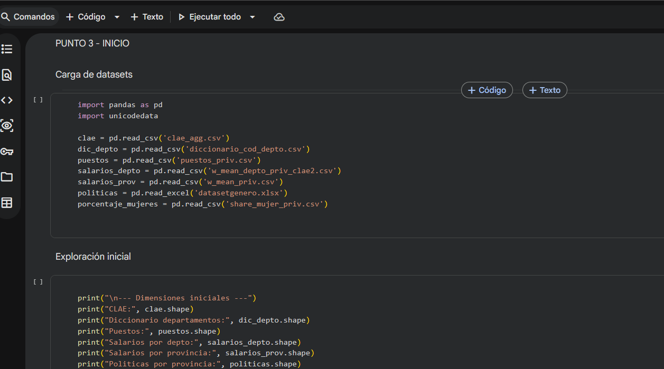Select the Exploración inicial heading cell

tap(93, 257)
